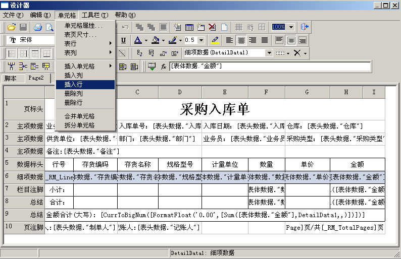Image resolution: width=401 pixels, height=259 pixels.
Task: Justify text across the cell
Action: [x=265, y=40]
